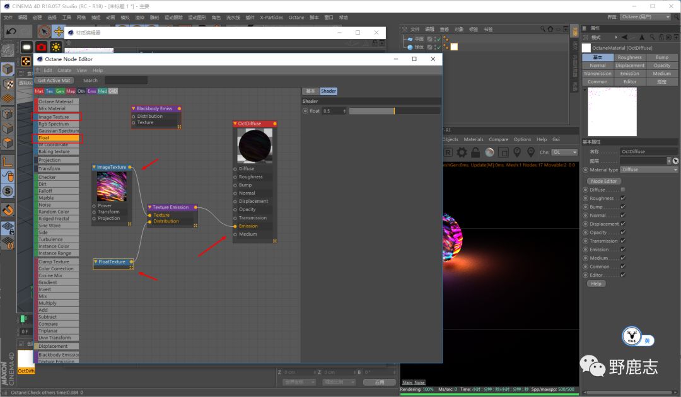
Task: Click the undo arrow icon
Action: (x=11, y=31)
